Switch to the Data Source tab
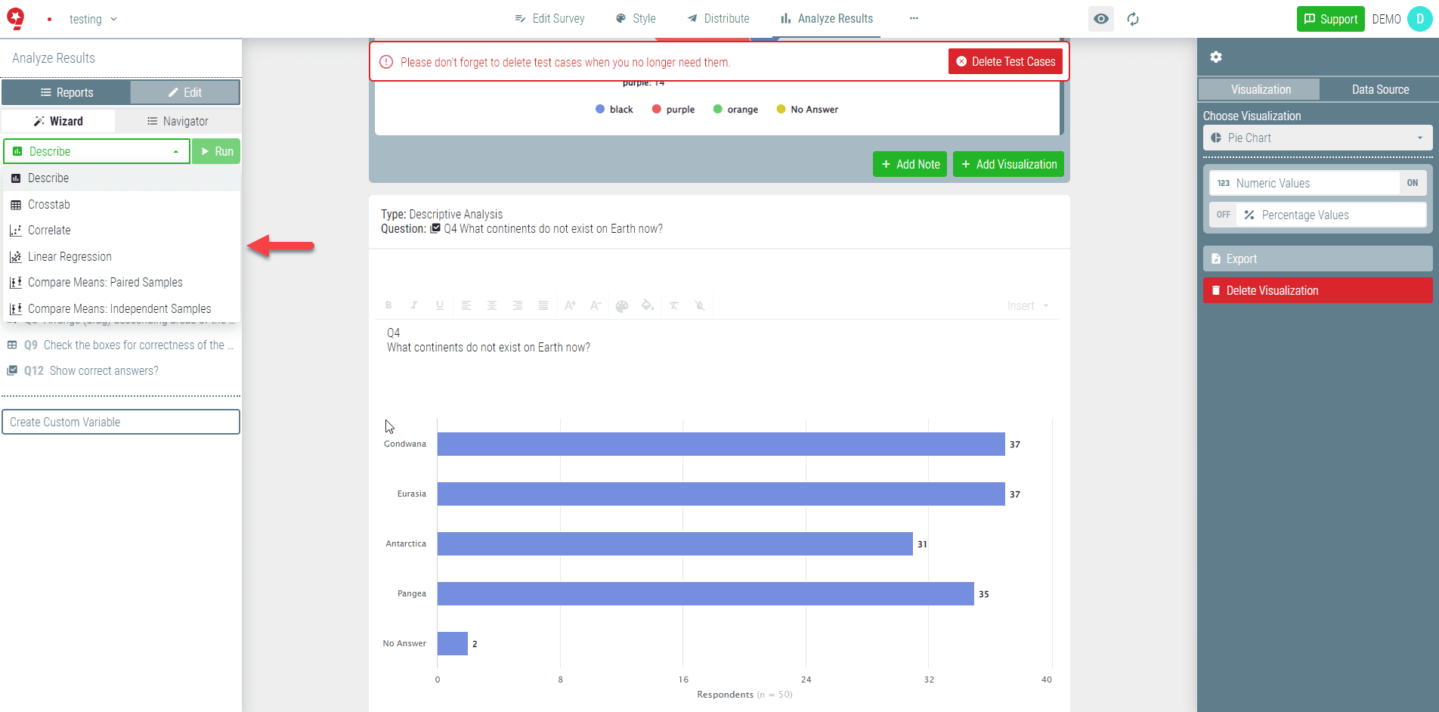Image resolution: width=1439 pixels, height=712 pixels. pos(1379,89)
